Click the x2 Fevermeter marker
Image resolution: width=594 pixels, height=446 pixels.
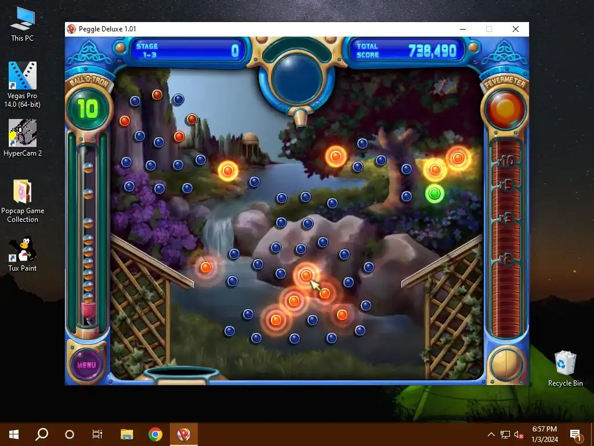[506, 258]
